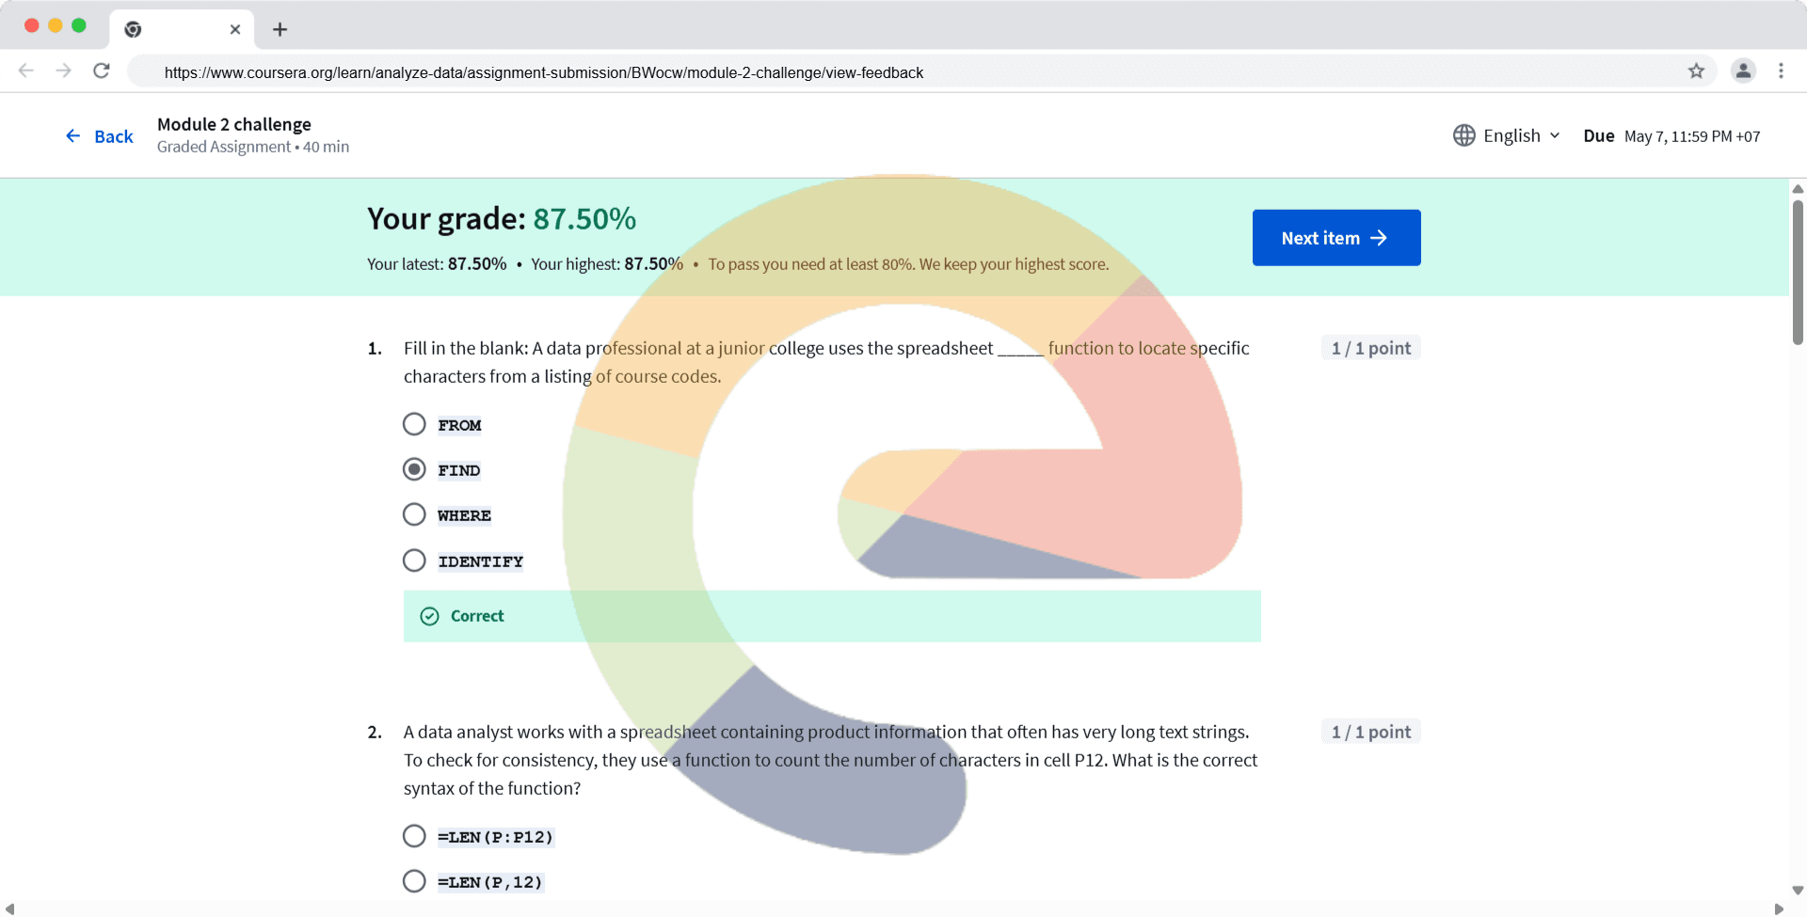Screen dimensions: 1807x917
Task: Open a new tab with plus icon
Action: (x=280, y=29)
